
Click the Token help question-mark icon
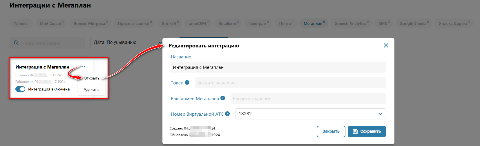click(187, 82)
